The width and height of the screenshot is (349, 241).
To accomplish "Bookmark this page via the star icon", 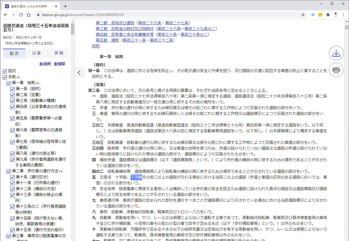I will pyautogui.click(x=303, y=14).
